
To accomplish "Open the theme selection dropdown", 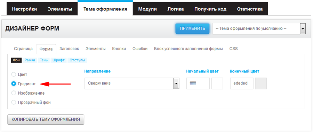I will (x=259, y=29).
